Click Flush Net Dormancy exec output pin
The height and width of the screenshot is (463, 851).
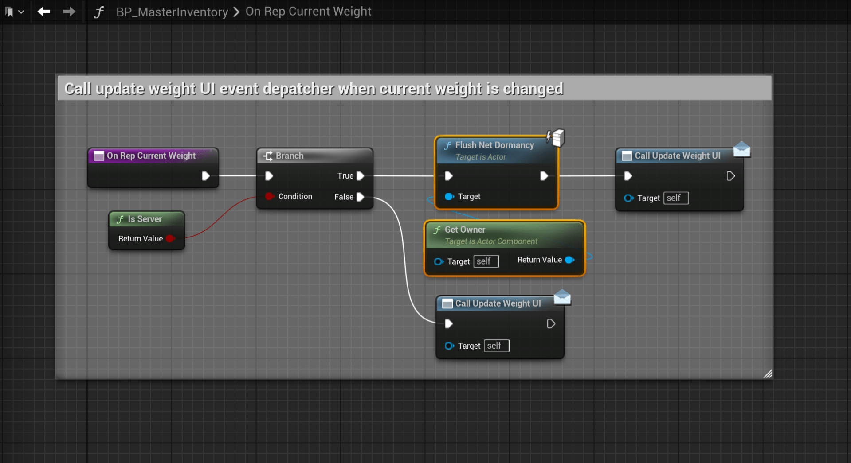(544, 176)
